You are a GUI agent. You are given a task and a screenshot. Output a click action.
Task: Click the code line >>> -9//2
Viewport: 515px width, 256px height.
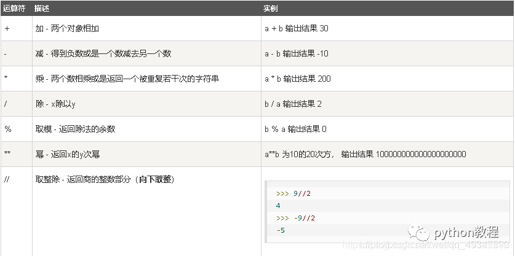click(x=295, y=218)
